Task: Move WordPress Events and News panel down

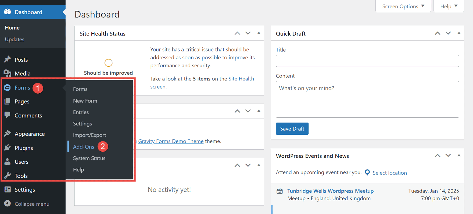Action: pos(448,156)
